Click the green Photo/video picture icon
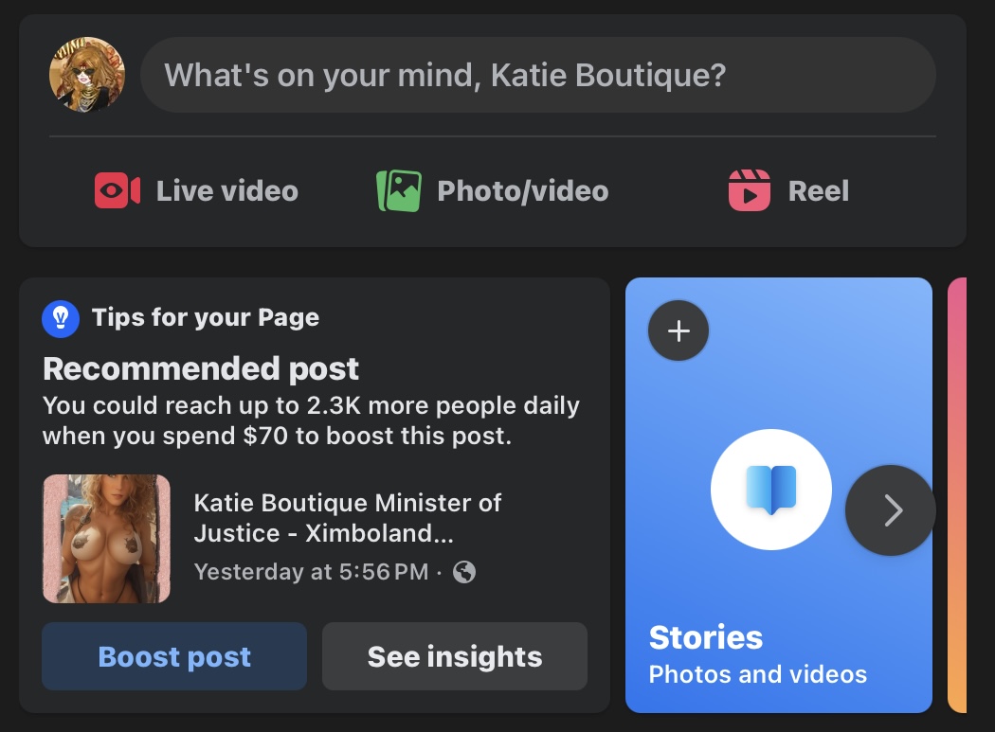The height and width of the screenshot is (732, 995). coord(399,190)
